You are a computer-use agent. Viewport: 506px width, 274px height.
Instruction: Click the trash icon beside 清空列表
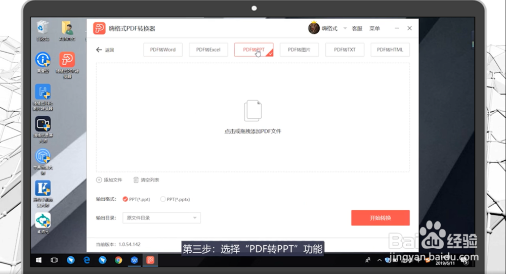click(x=136, y=180)
